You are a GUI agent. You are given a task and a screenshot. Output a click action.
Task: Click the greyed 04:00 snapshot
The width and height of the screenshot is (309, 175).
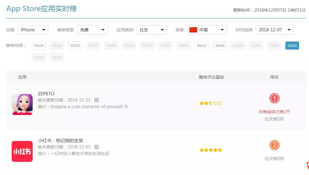tap(111, 46)
